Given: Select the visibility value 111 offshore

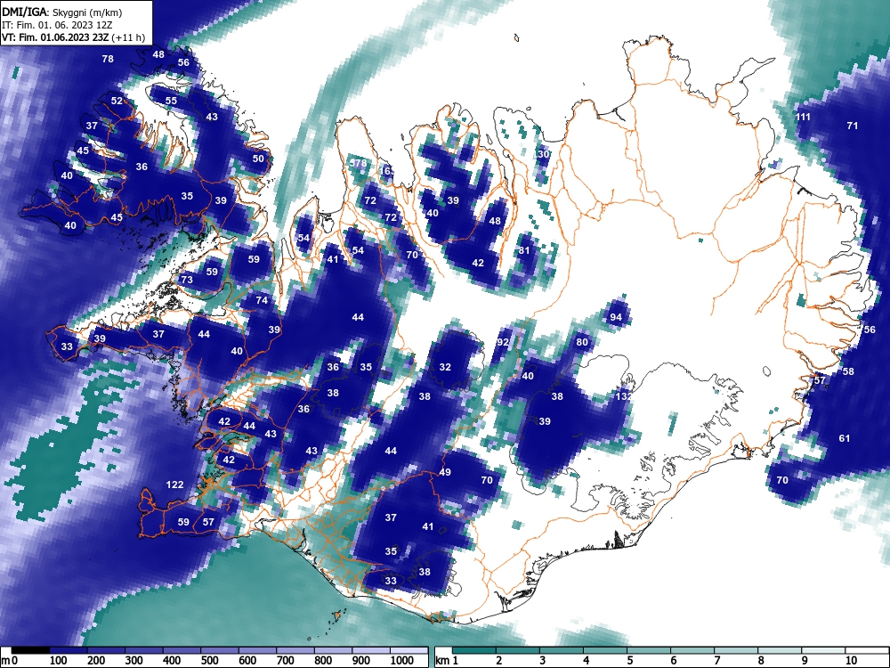Looking at the screenshot, I should (803, 117).
